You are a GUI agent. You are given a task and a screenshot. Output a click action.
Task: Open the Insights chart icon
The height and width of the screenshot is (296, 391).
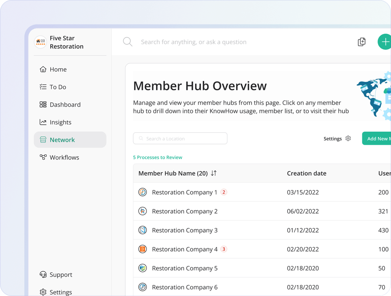43,122
